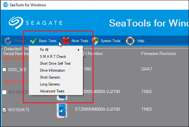The width and height of the screenshot is (189, 127).
Task: Click the model number ending 980
Action: (88, 69)
